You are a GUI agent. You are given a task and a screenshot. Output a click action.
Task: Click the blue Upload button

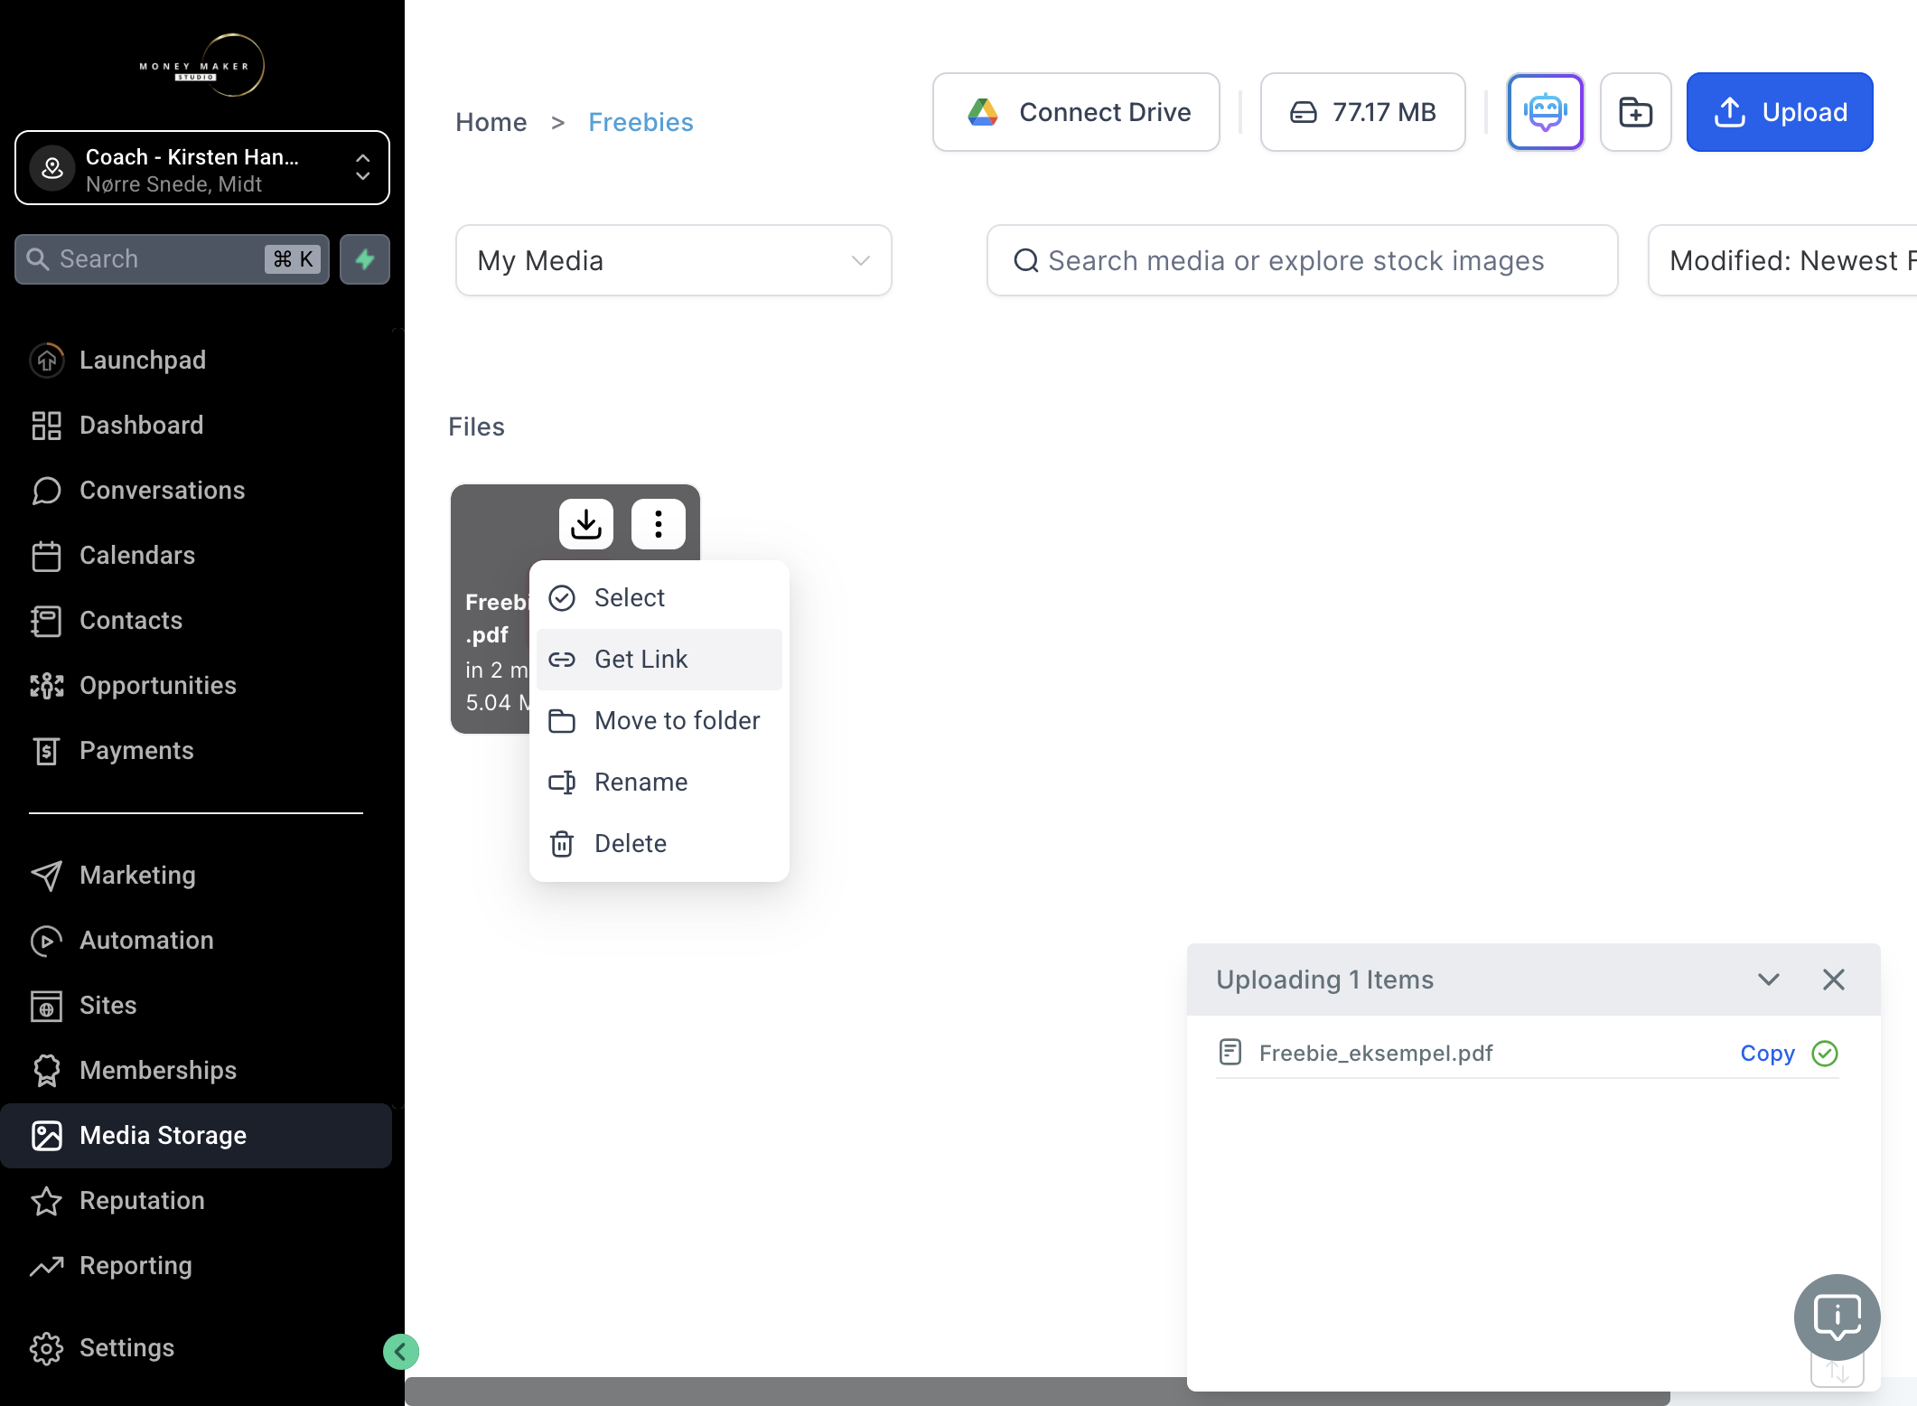coord(1780,112)
